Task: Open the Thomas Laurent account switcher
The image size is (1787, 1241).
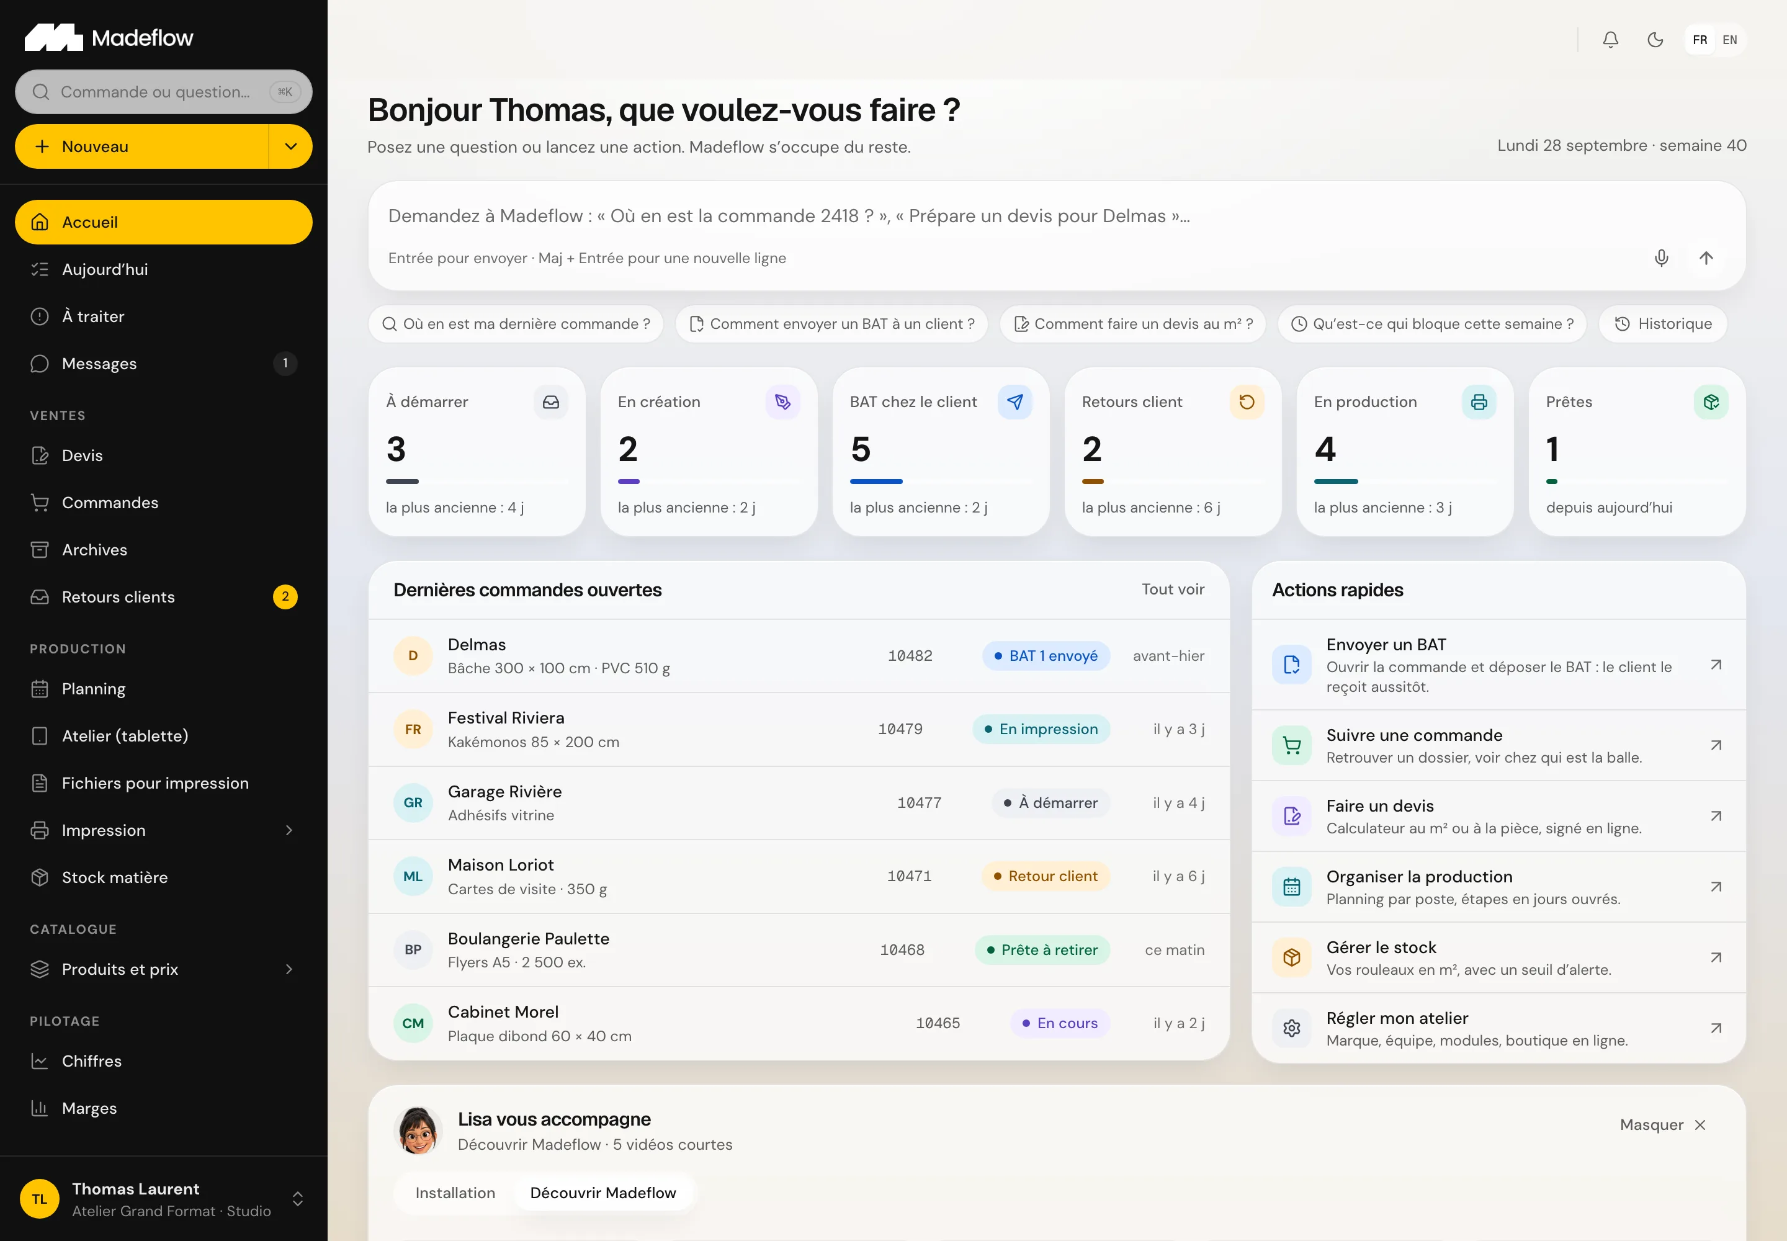Action: 163,1199
